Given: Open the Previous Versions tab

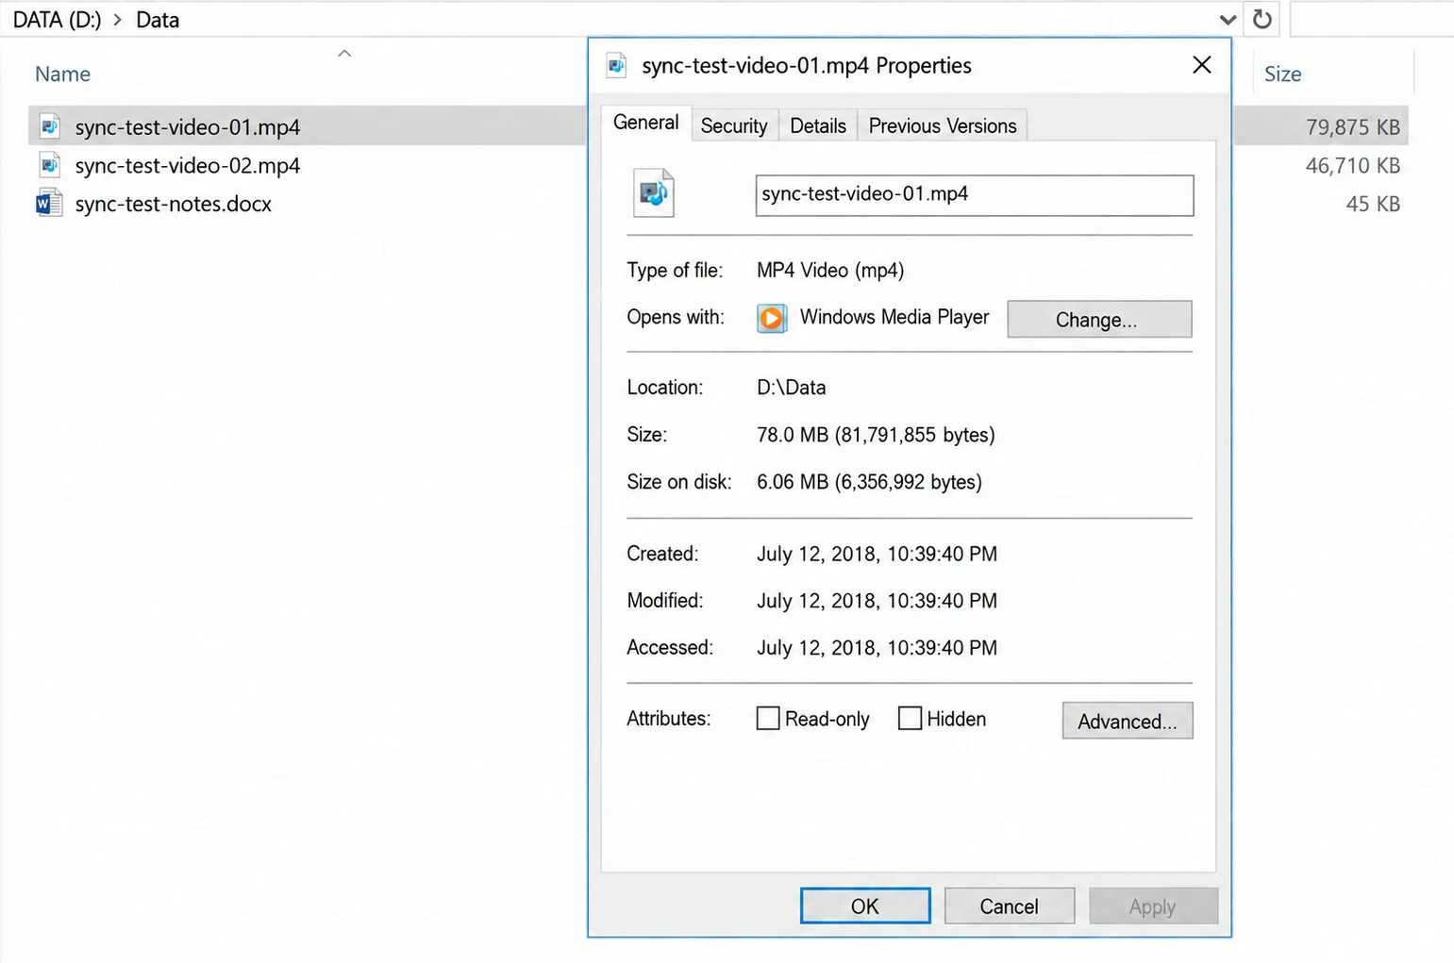Looking at the screenshot, I should pos(943,125).
